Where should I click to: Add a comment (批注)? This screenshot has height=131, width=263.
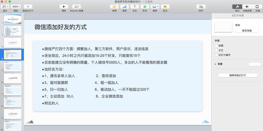point(165,7)
